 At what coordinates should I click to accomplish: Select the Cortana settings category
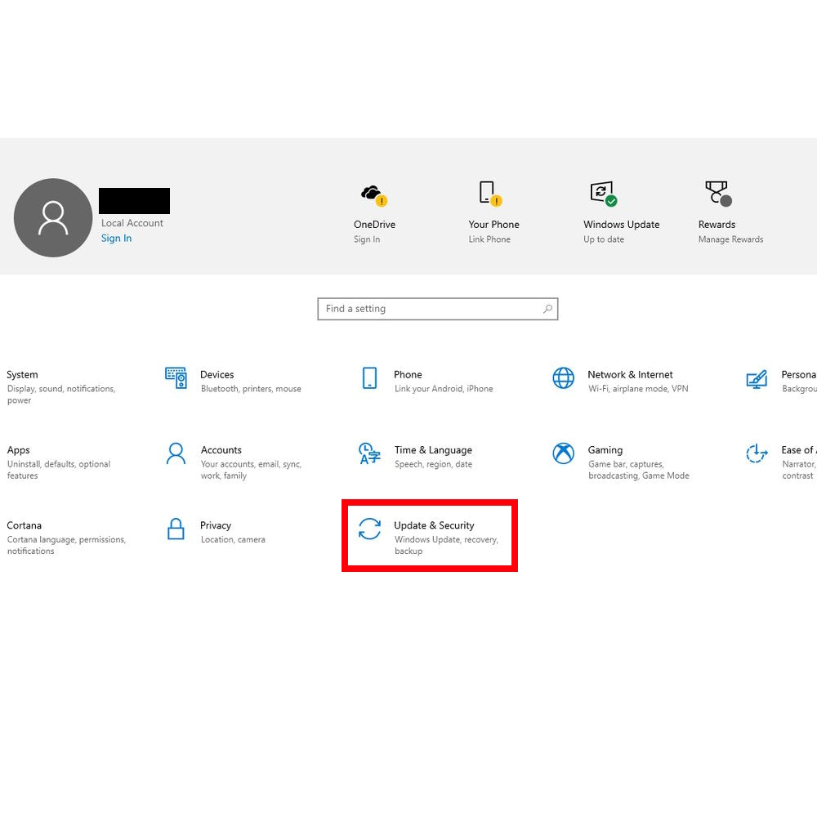(25, 525)
